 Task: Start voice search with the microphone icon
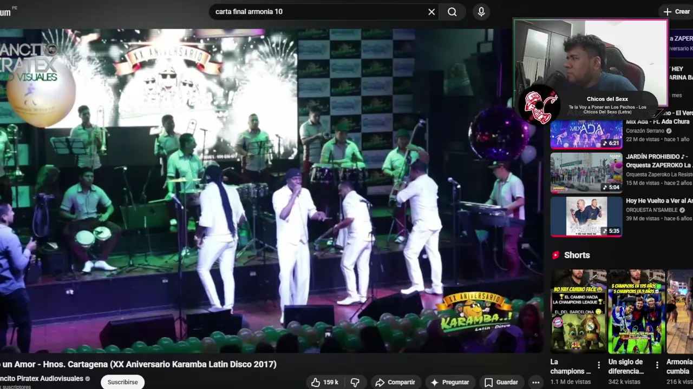[x=481, y=12]
